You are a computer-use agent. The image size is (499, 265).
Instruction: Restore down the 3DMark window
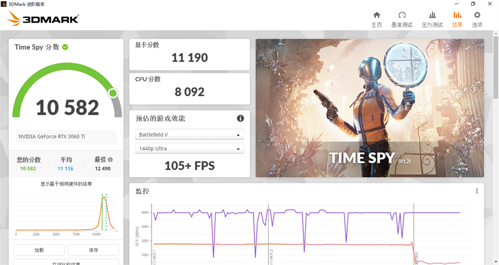click(x=473, y=4)
